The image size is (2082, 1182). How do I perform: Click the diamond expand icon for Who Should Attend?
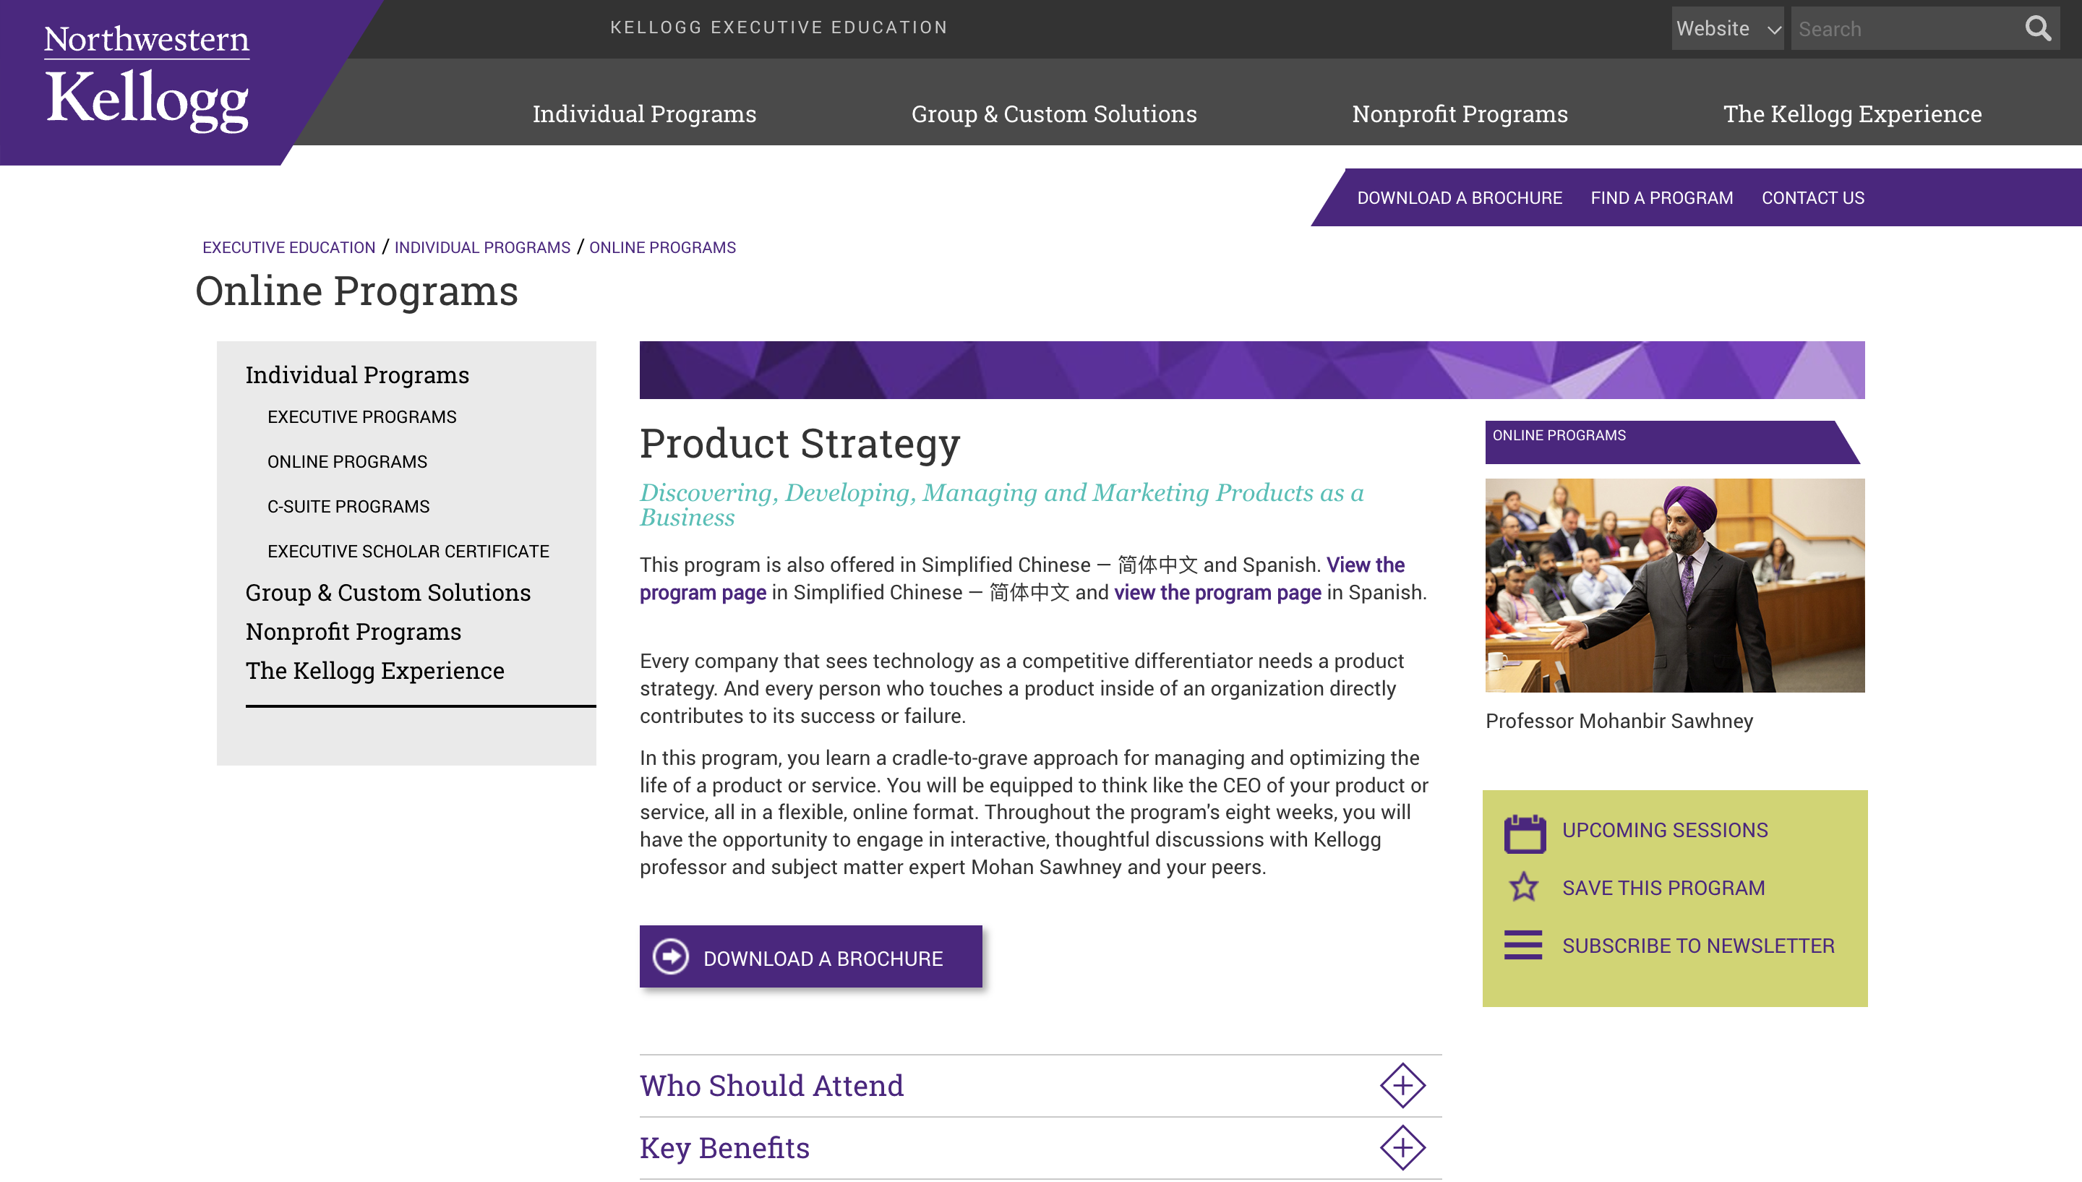(x=1401, y=1085)
